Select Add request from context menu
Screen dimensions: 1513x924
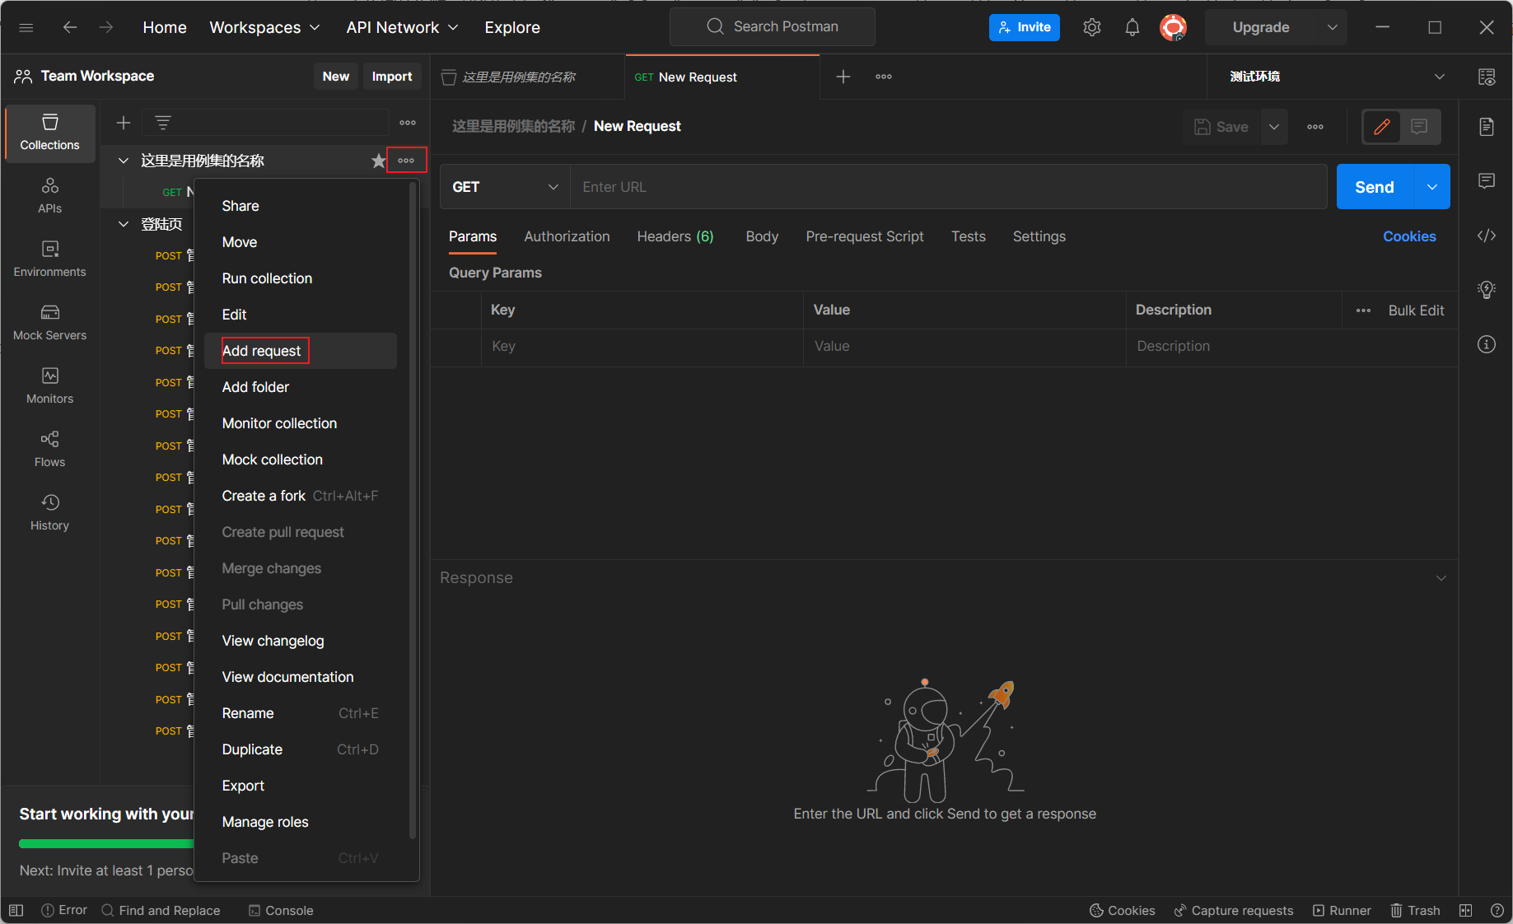(x=262, y=351)
